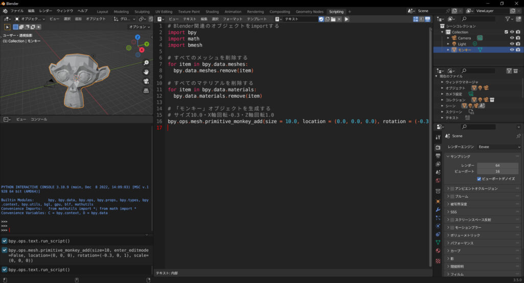The width and height of the screenshot is (524, 283).
Task: Toggle viewport denoise checkbox
Action: pyautogui.click(x=479, y=179)
